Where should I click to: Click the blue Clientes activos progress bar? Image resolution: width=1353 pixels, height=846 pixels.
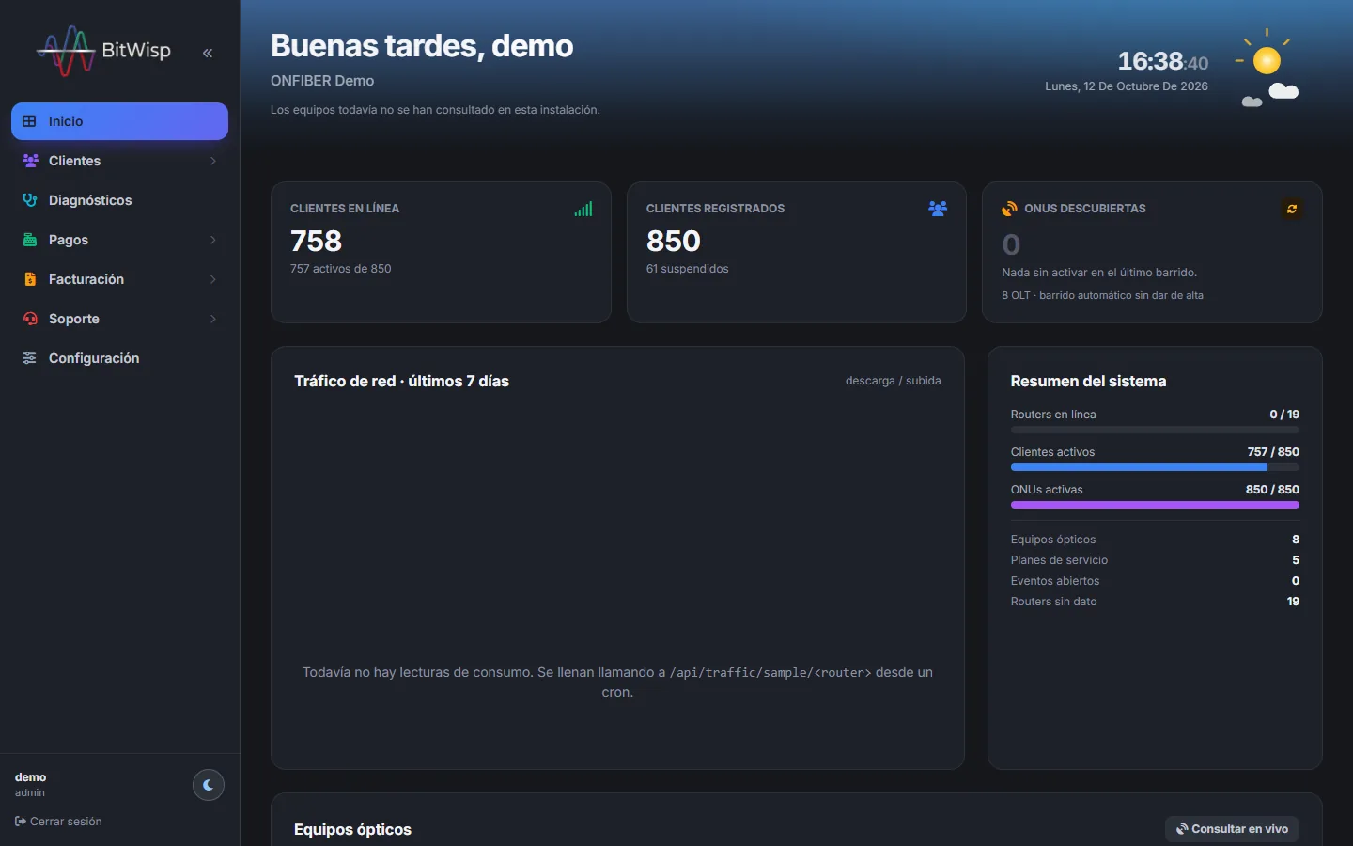pyautogui.click(x=1155, y=467)
